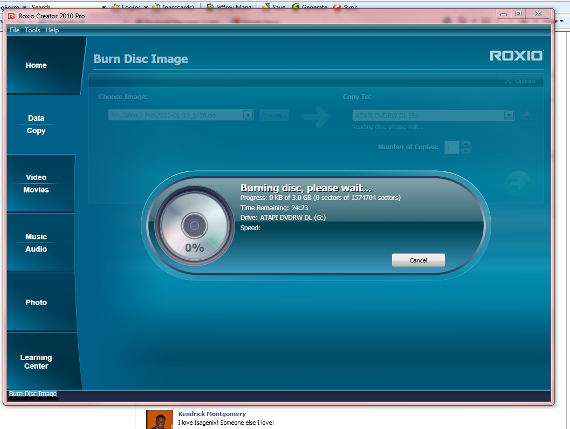Viewport: 570px width, 429px height.
Task: Close the Roxio Creator window
Action: [538, 14]
